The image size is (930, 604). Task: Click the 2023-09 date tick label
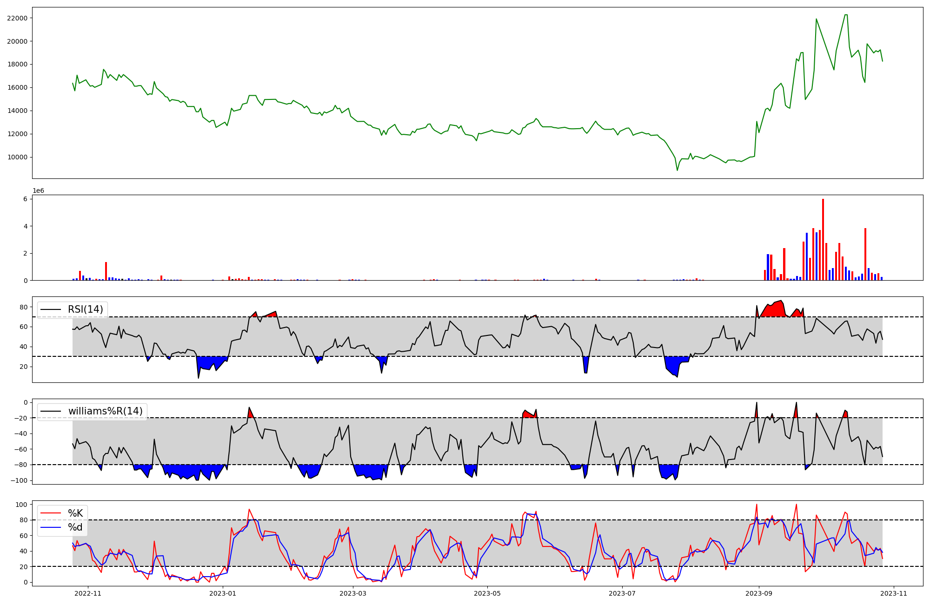(x=759, y=593)
